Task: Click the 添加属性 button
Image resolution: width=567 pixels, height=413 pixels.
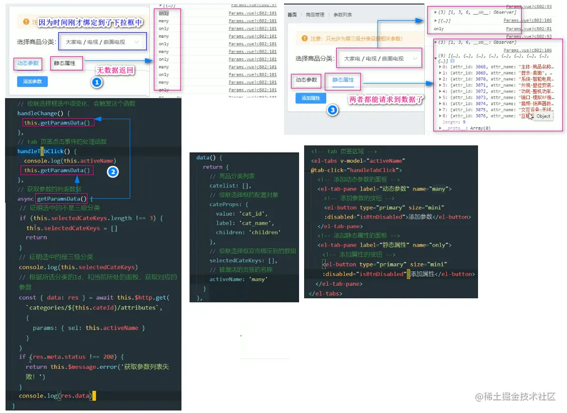Action: click(x=311, y=98)
